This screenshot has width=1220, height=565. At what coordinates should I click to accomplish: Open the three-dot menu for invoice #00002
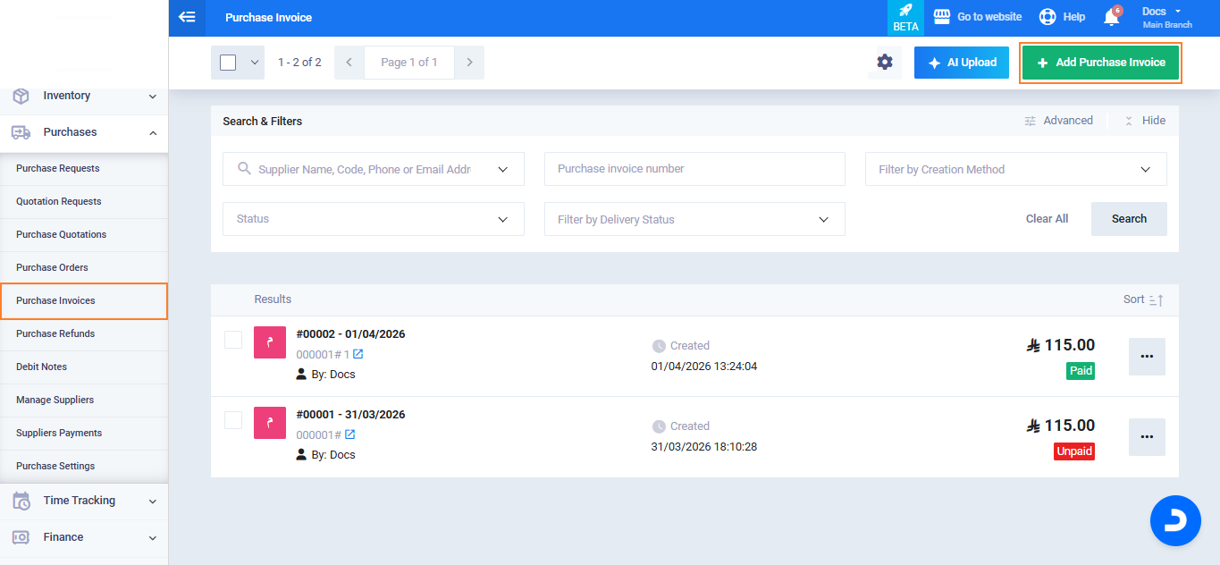pyautogui.click(x=1147, y=356)
